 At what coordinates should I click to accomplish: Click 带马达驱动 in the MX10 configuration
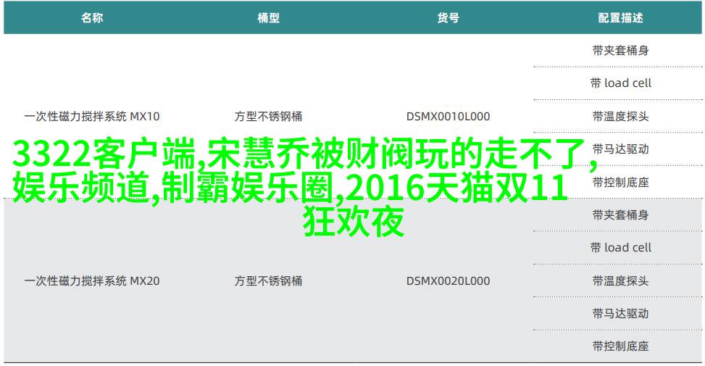620,149
